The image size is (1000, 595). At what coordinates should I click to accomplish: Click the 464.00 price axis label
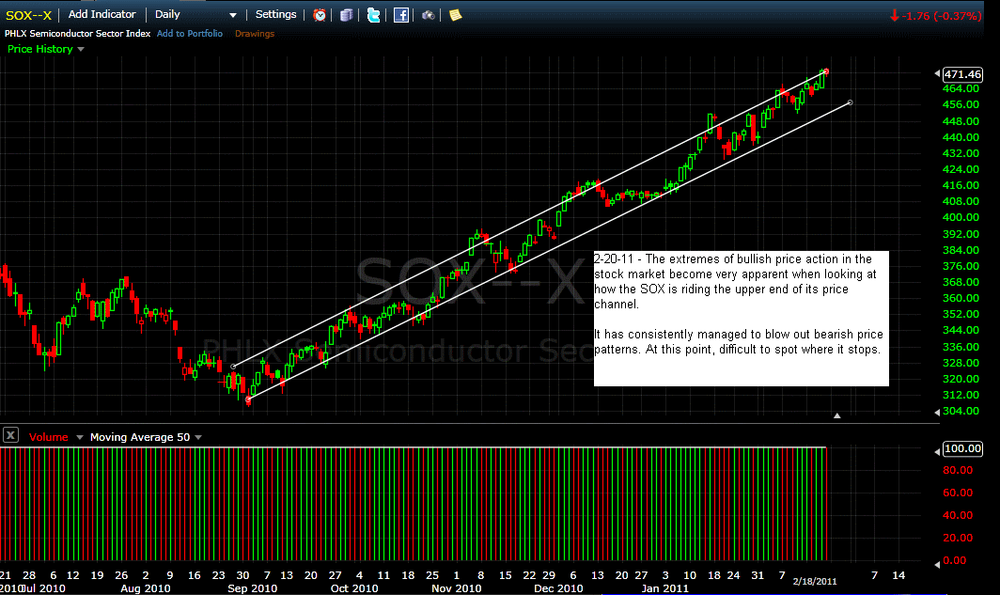click(961, 88)
